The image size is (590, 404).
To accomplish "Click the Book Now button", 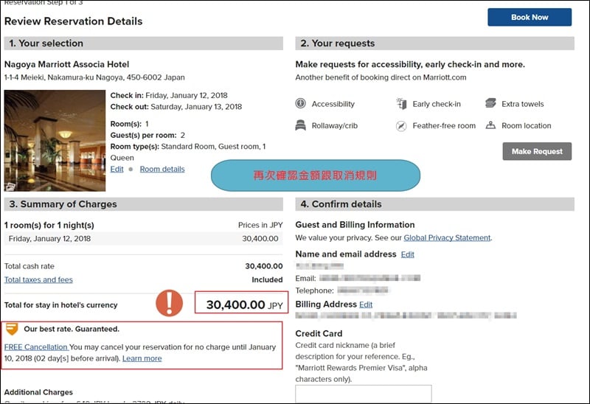I will [530, 17].
